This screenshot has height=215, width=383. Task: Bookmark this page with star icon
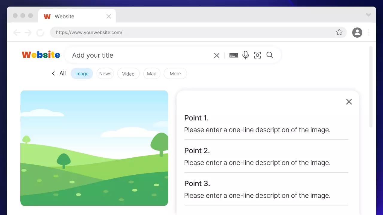pyautogui.click(x=339, y=32)
